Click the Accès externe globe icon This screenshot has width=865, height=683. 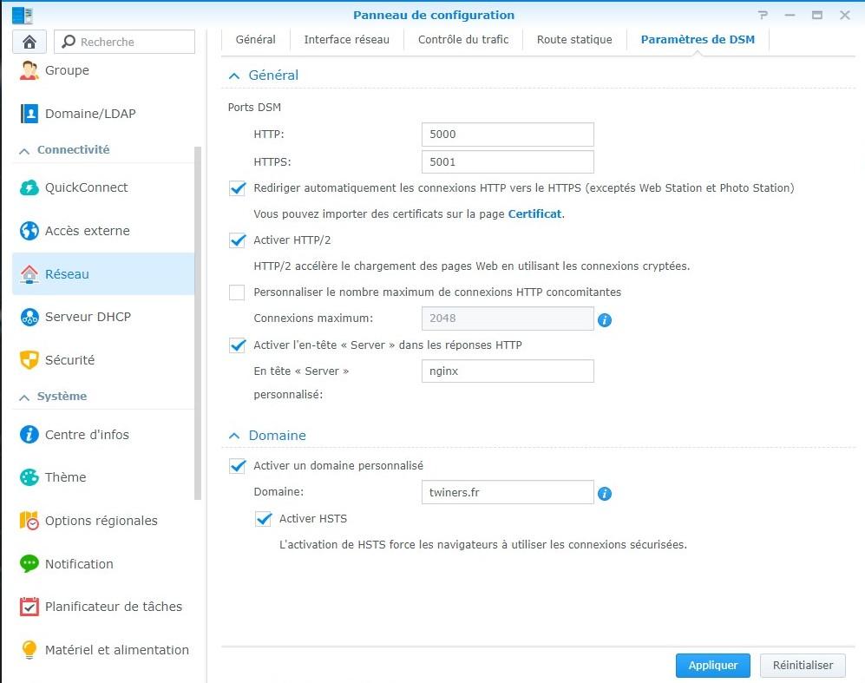click(29, 231)
